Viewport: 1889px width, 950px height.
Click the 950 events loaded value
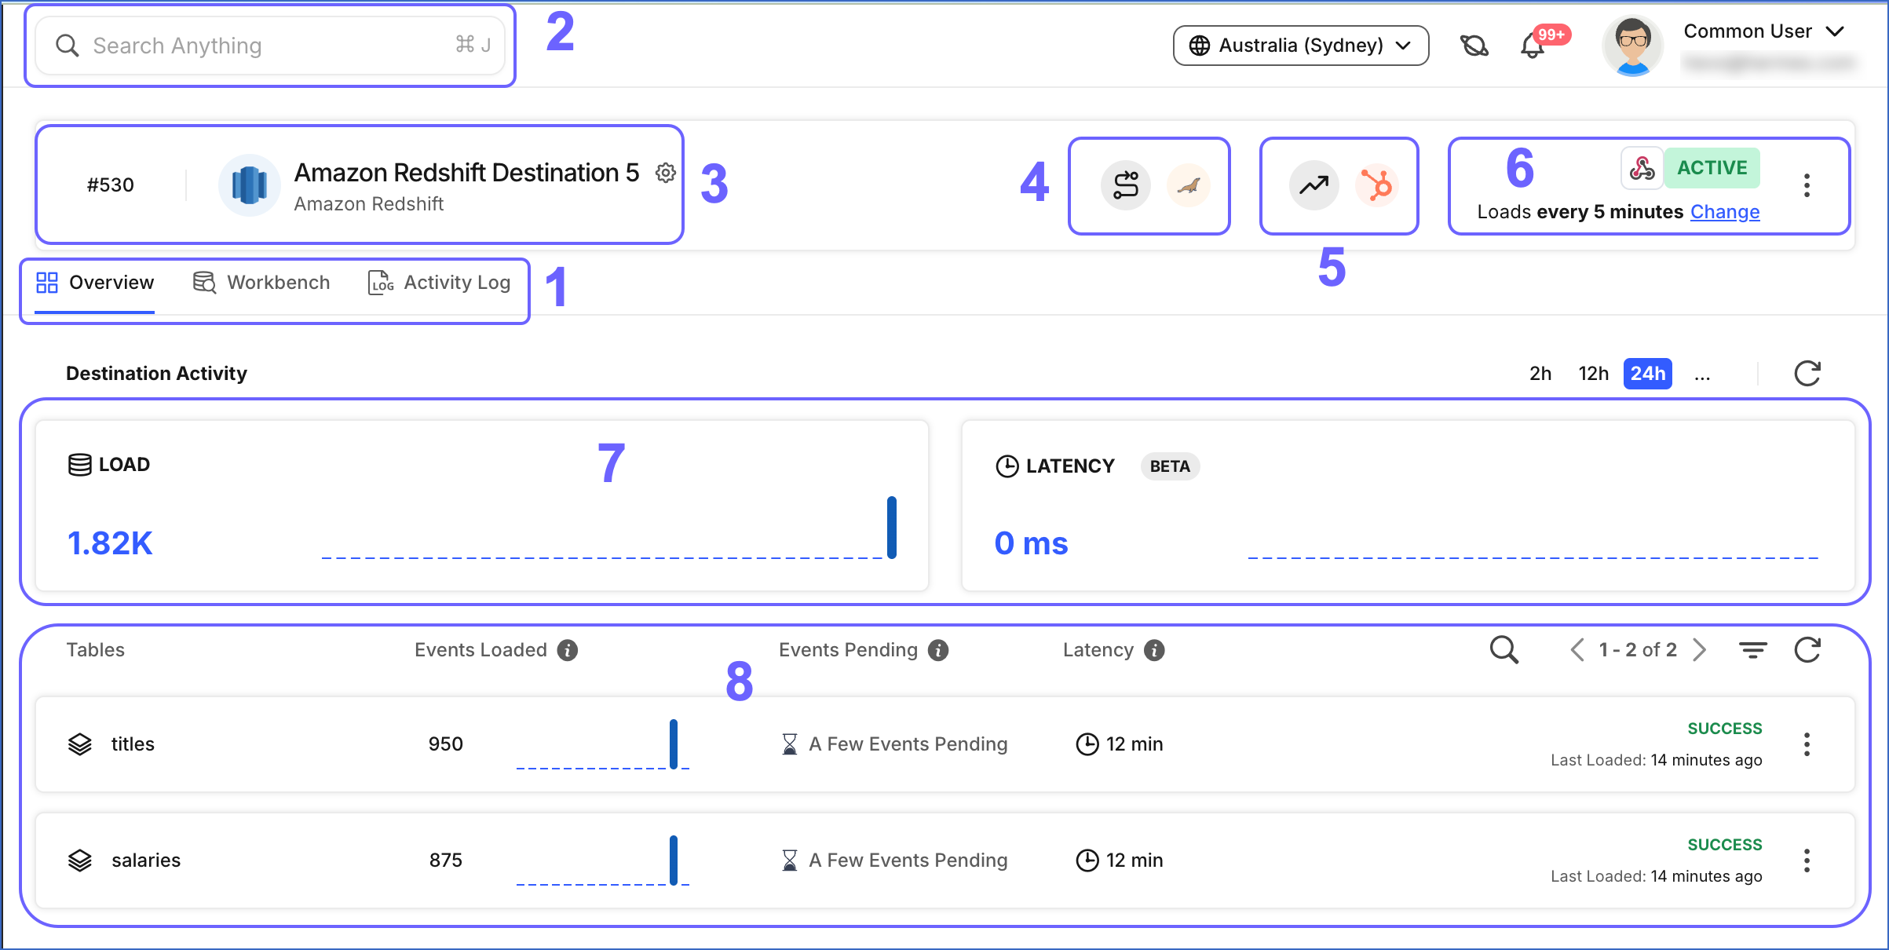click(445, 744)
